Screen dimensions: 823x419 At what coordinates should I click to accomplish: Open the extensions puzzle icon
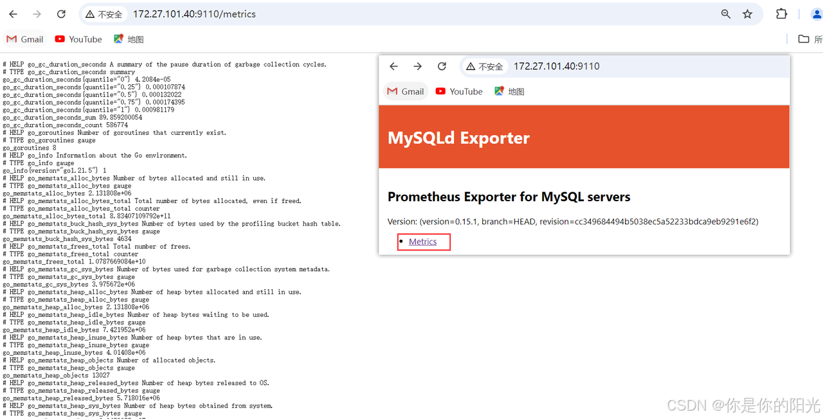tap(781, 14)
